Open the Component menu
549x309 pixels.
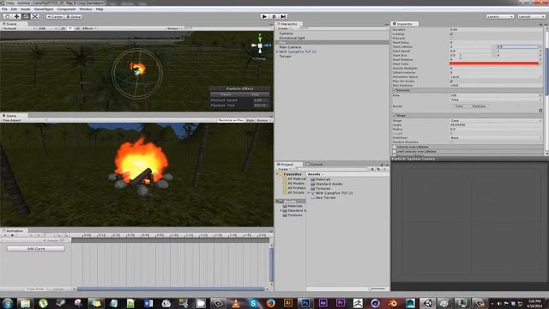66,9
